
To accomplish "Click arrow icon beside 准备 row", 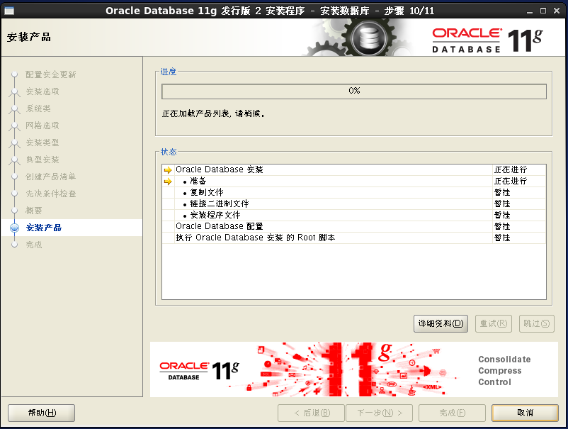I will click(x=168, y=182).
